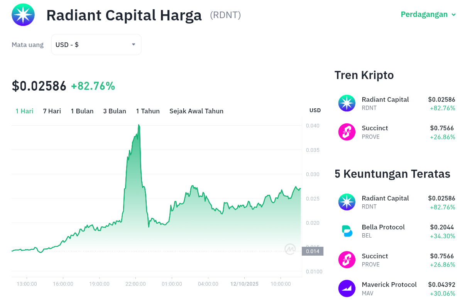
Task: Click the Radiant Capital icon in 5 Keuntungan Teratas
Action: (347, 202)
